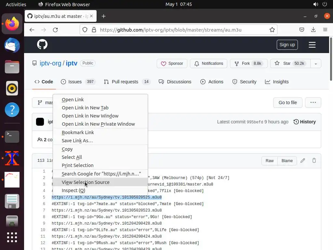Delete this file with the trash icon
This screenshot has width=333, height=250.
click(x=314, y=160)
